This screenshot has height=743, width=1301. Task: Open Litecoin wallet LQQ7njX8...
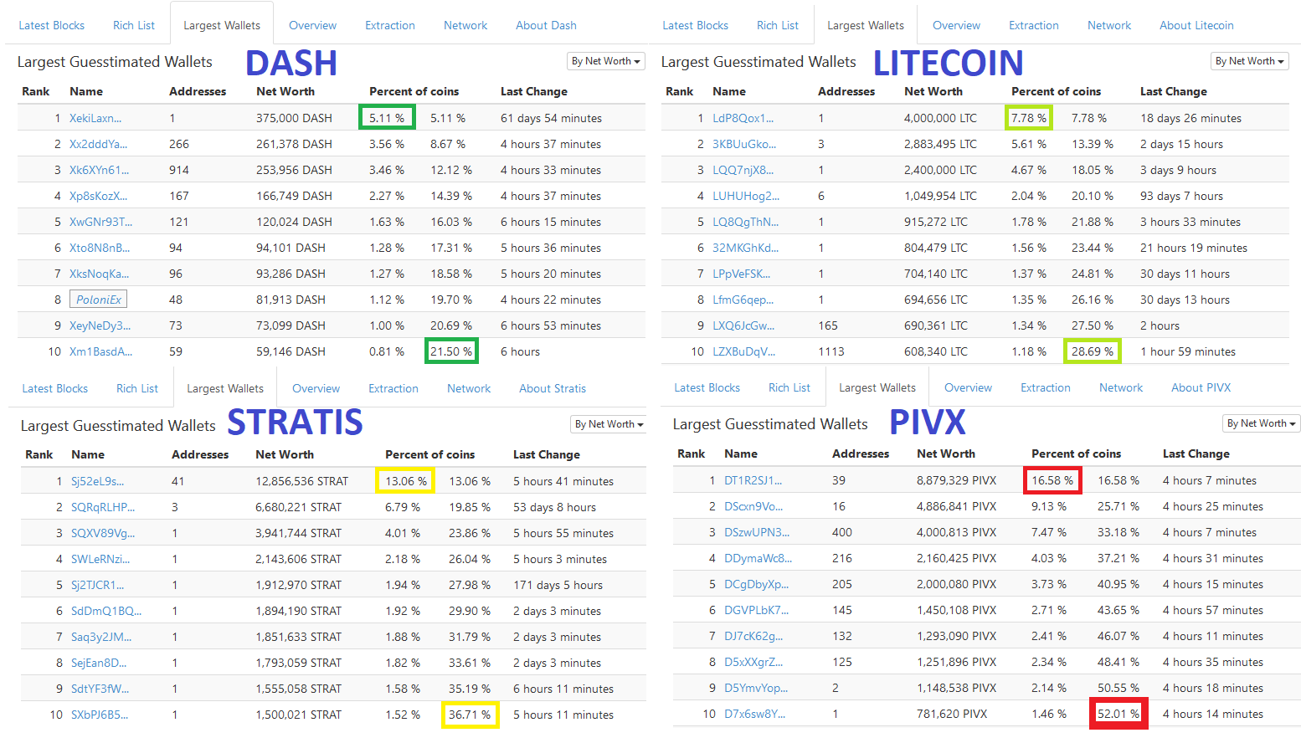[x=743, y=170]
